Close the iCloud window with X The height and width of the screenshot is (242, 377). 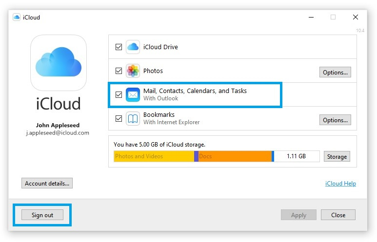point(356,18)
